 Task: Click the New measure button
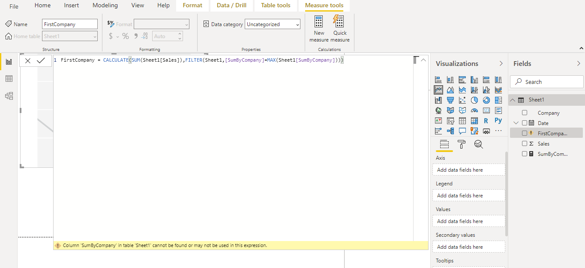point(319,29)
